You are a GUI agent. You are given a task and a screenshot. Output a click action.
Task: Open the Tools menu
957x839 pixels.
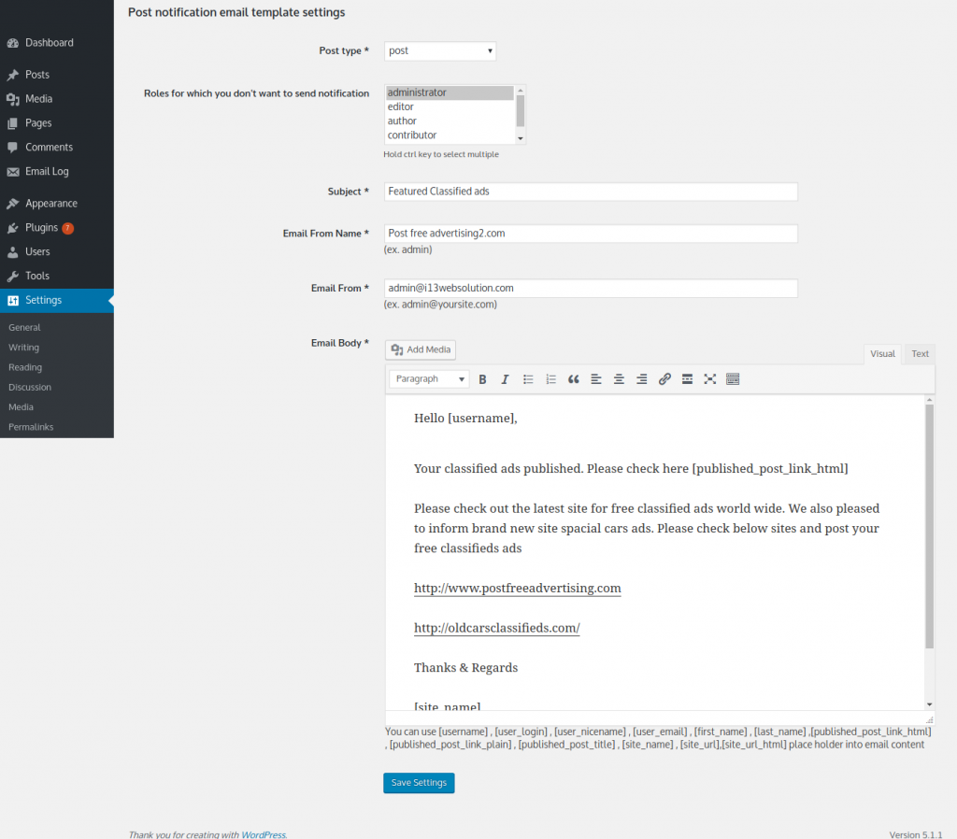pyautogui.click(x=57, y=276)
